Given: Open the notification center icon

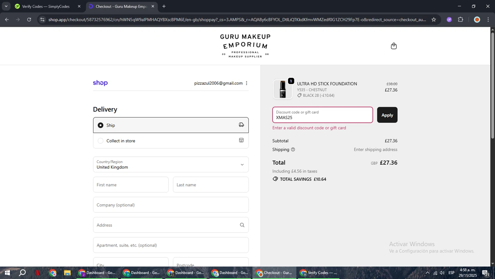Looking at the screenshot, I should click(486, 273).
